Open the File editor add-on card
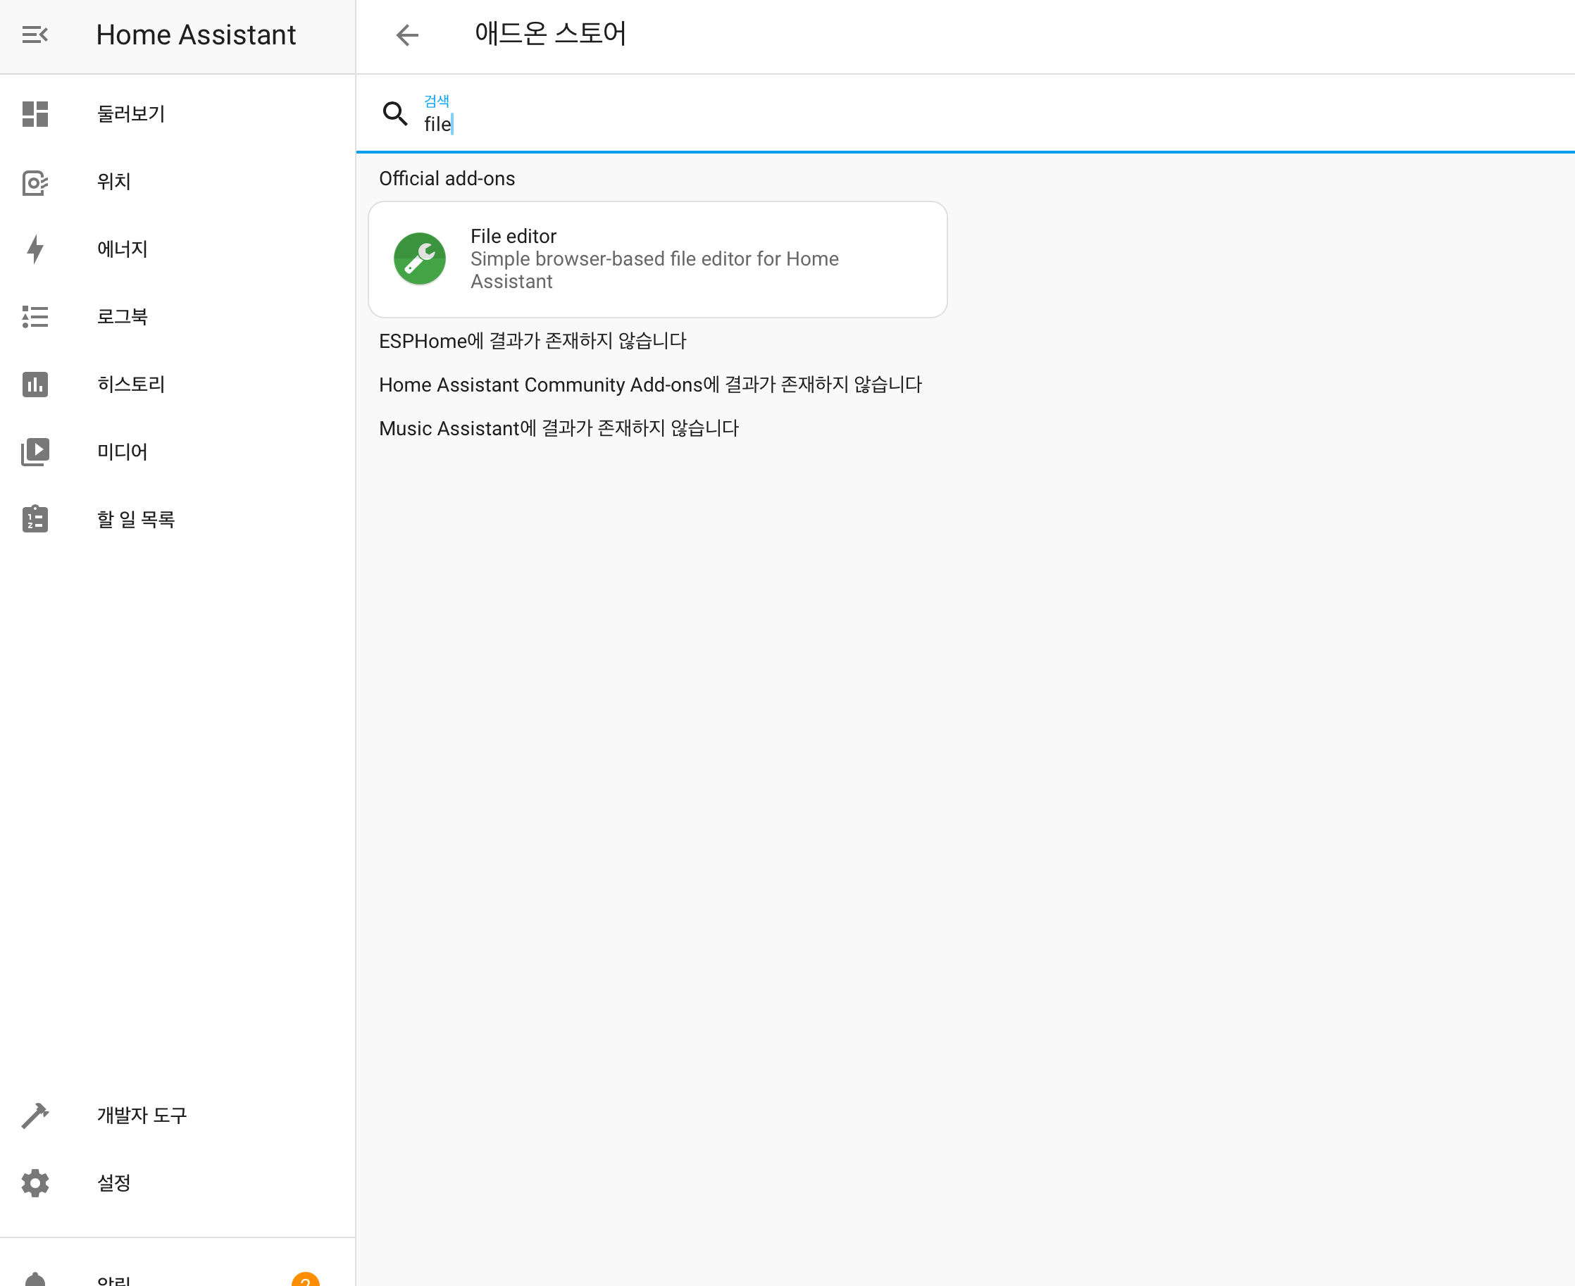 tap(658, 259)
